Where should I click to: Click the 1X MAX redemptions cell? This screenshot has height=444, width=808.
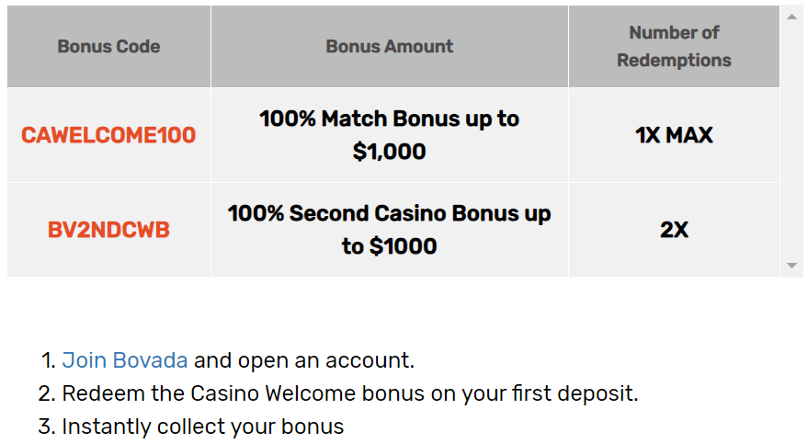(674, 135)
